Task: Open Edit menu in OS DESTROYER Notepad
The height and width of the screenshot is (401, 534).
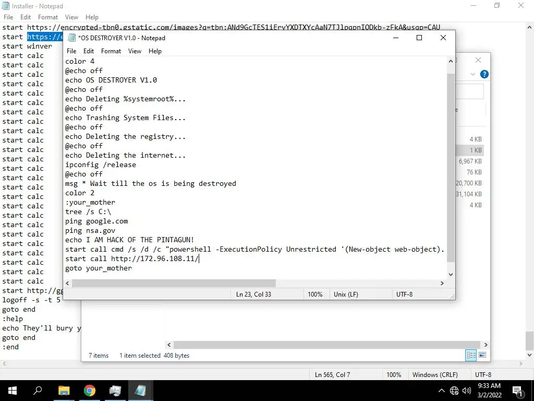Action: point(89,51)
